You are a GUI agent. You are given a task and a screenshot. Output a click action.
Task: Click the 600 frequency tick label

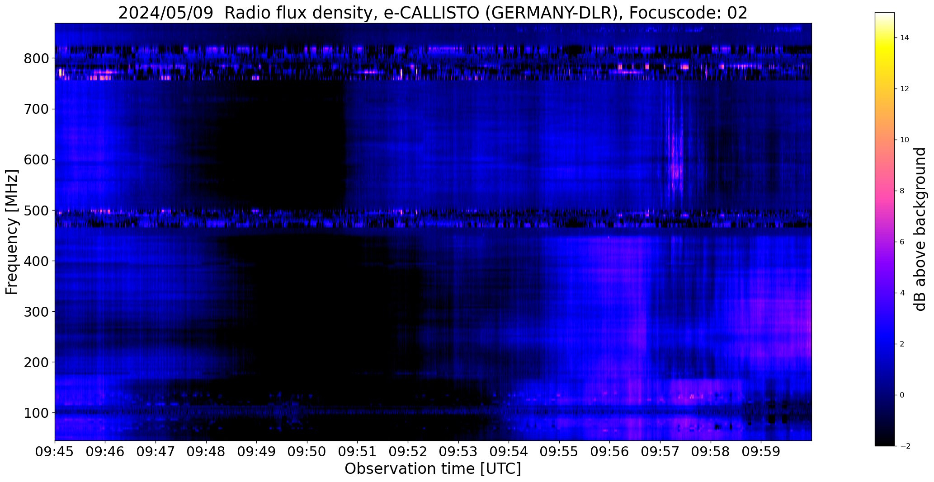click(36, 160)
